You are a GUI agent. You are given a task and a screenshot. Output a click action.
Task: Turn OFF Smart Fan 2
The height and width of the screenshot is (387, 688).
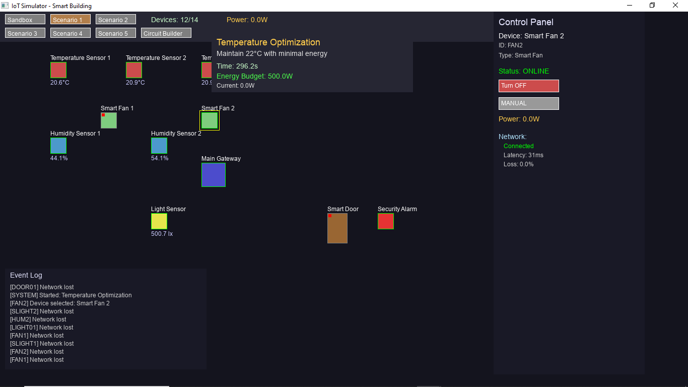(x=529, y=86)
